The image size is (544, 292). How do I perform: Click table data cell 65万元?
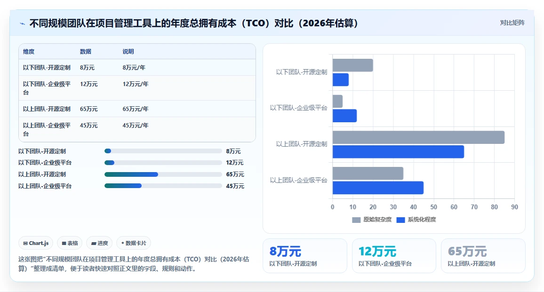89,109
